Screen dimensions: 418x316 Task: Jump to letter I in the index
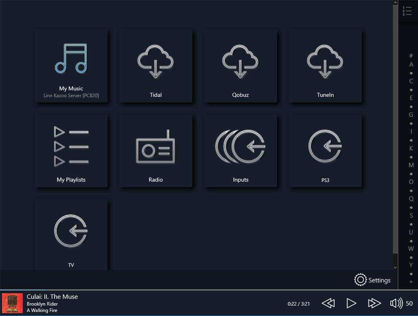point(411,131)
